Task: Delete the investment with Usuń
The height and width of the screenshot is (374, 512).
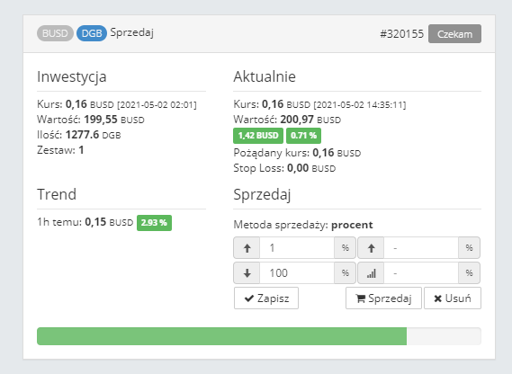Action: click(453, 298)
